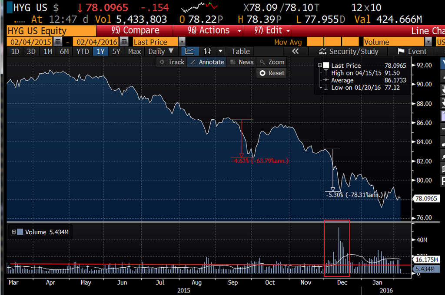The image size is (445, 295).
Task: Click the first Mov Avg input box
Action: pyautogui.click(x=315, y=42)
